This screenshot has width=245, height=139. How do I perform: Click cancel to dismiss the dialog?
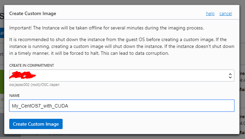click(x=225, y=14)
